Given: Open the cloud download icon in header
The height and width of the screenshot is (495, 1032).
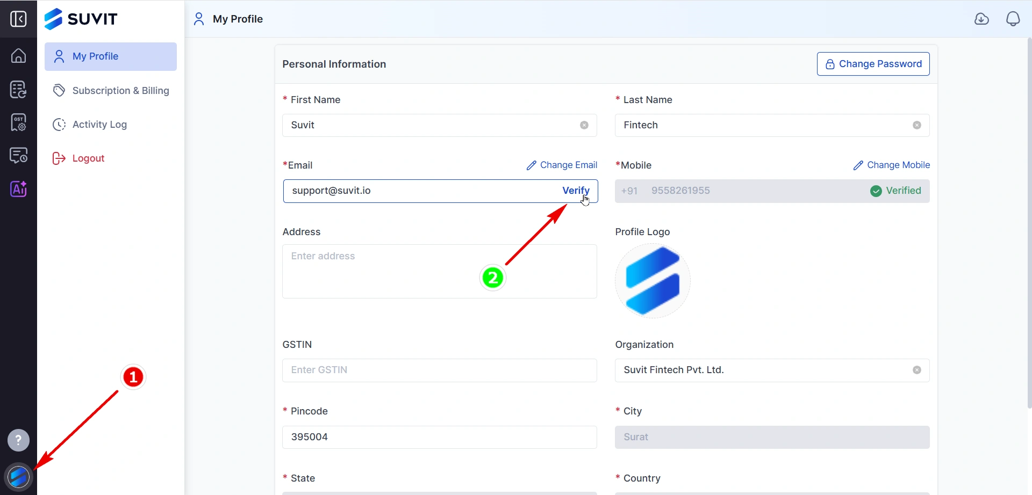Looking at the screenshot, I should pos(981,19).
